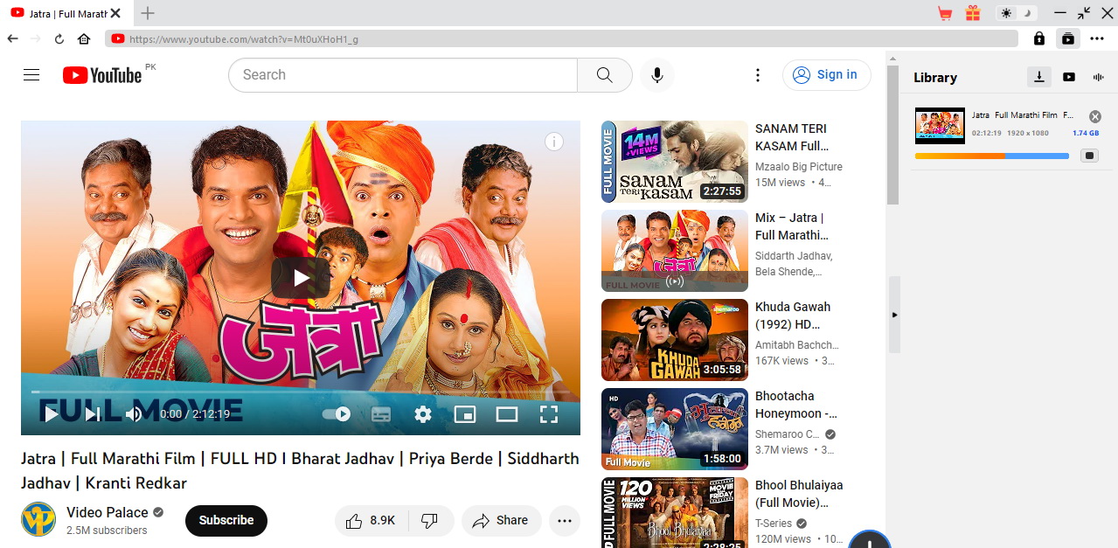Click the browser home icon

pyautogui.click(x=84, y=38)
